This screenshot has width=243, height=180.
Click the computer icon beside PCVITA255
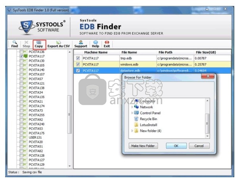pos(26,115)
